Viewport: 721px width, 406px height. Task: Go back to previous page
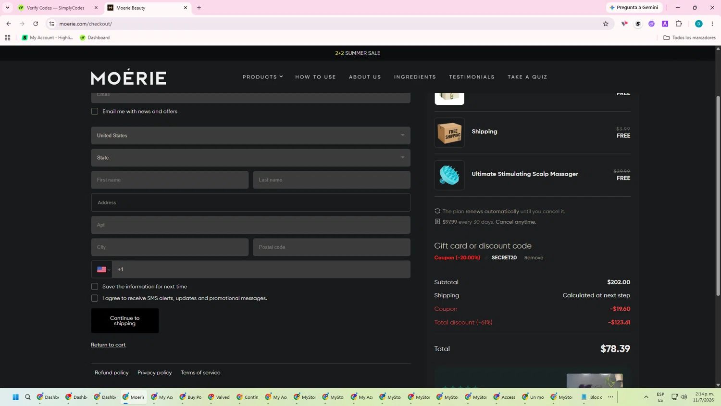tap(9, 24)
